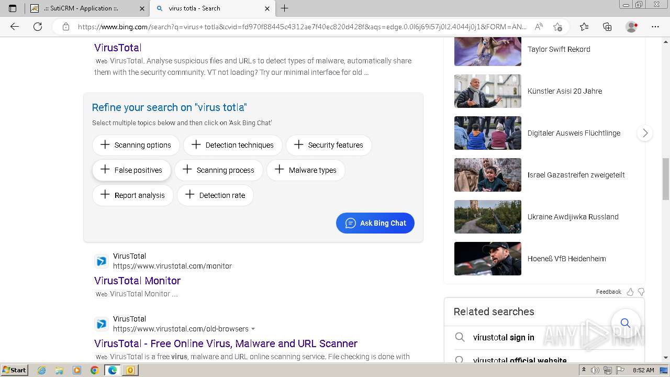Screen dimensions: 670x377
Task: Add Detection techniques topic
Action: 233,145
